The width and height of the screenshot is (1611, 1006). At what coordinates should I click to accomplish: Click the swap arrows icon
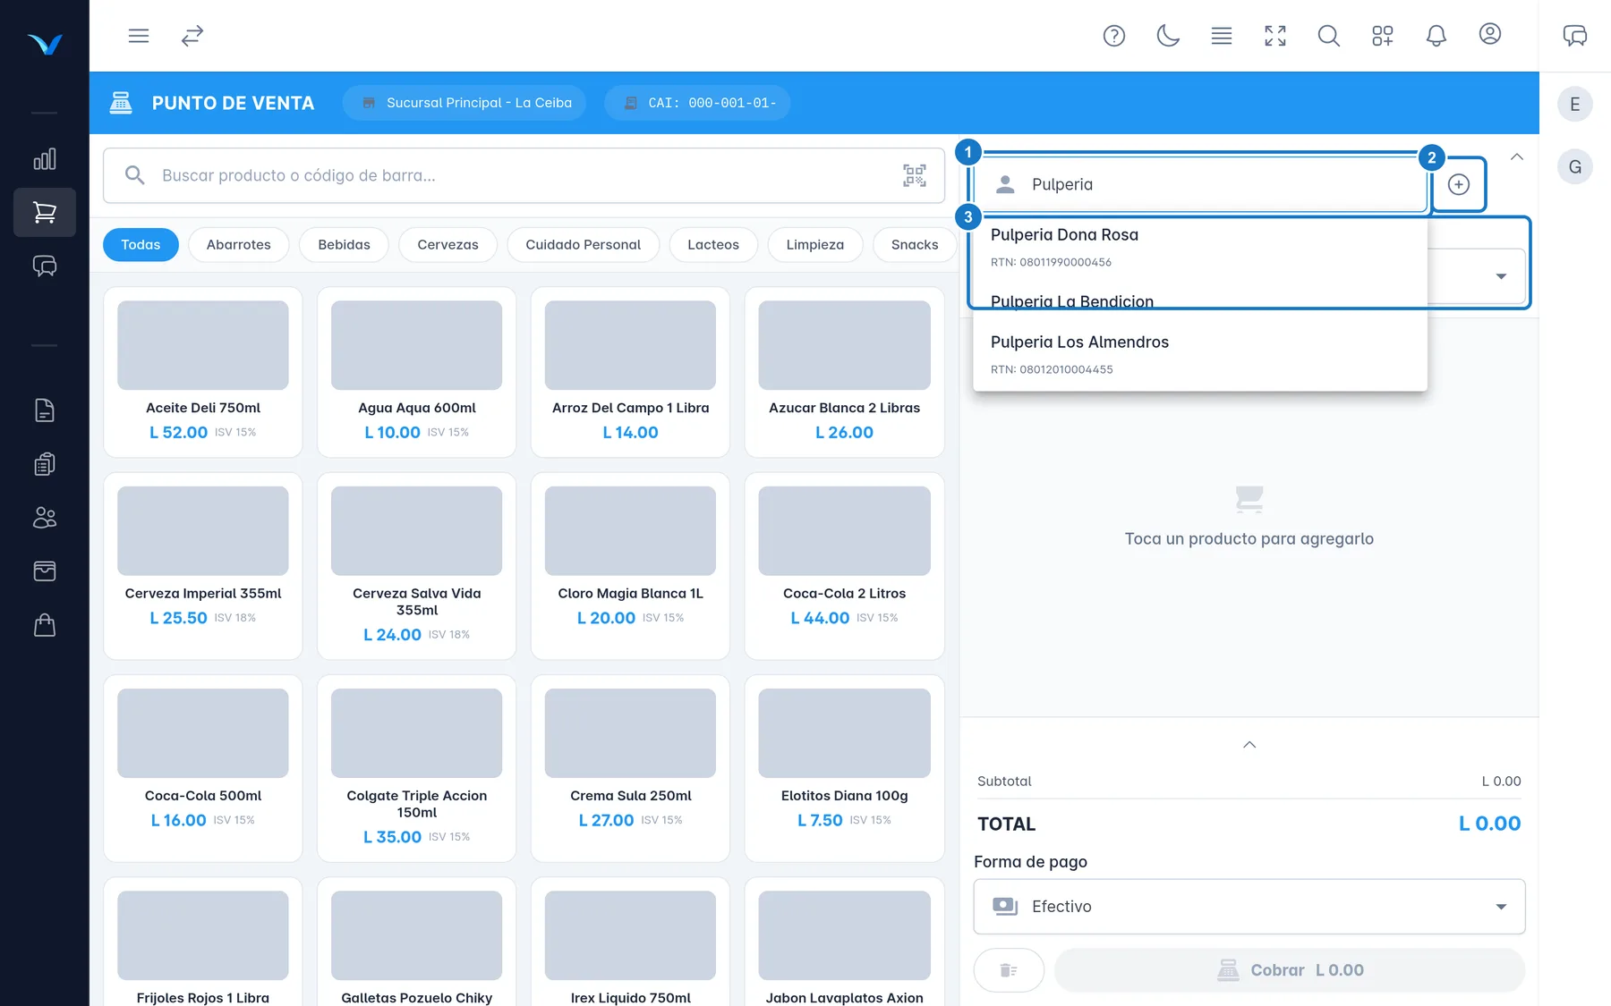point(192,36)
